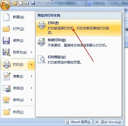Click the folder icon beside 关闭(C)

pos(7,112)
